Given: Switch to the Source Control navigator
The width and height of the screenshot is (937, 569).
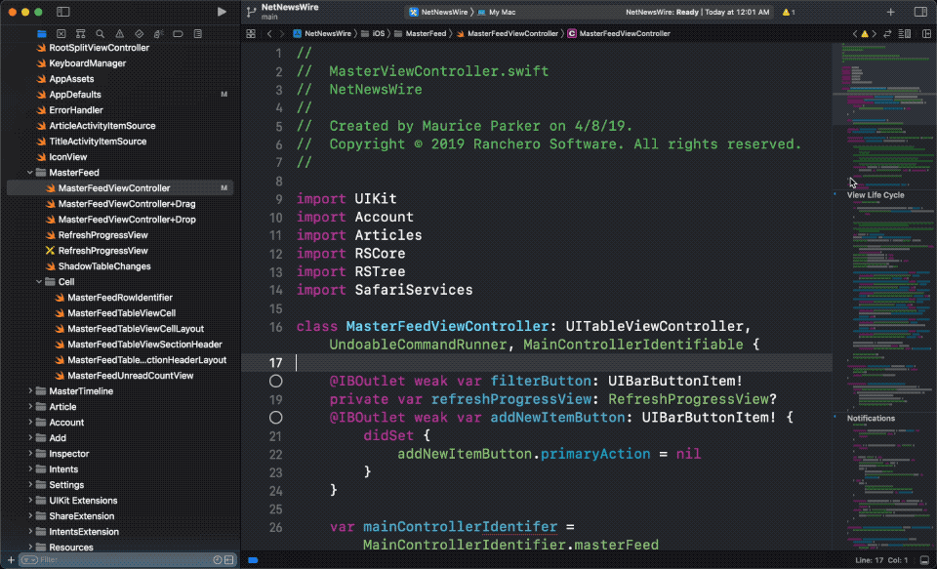Looking at the screenshot, I should (61, 33).
